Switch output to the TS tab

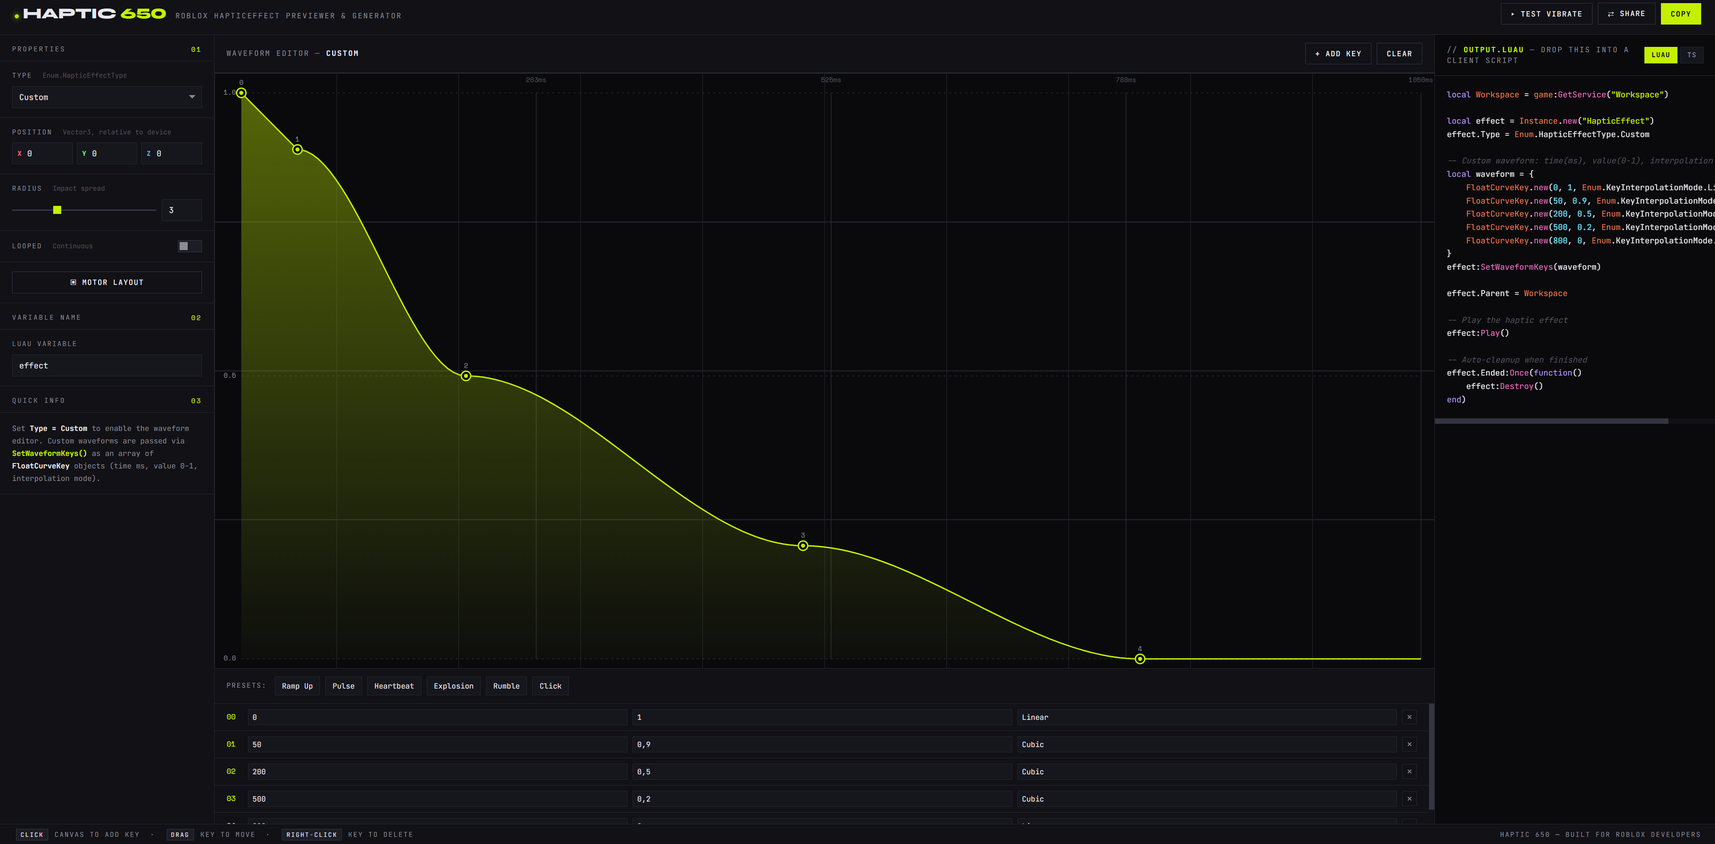coord(1692,55)
